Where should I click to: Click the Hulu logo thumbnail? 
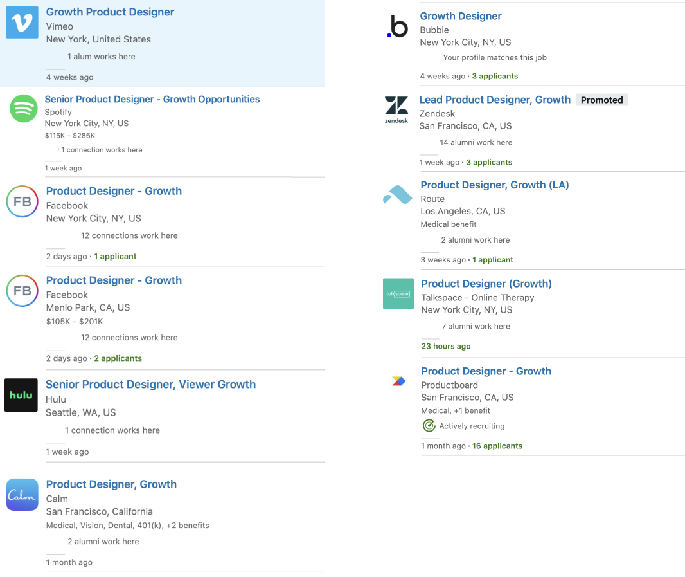coord(21,394)
